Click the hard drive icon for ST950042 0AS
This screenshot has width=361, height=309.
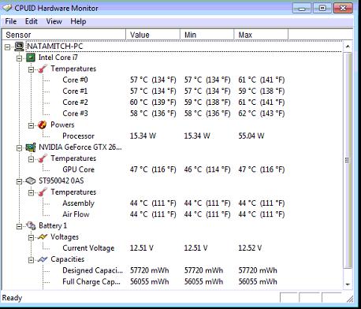click(31, 181)
